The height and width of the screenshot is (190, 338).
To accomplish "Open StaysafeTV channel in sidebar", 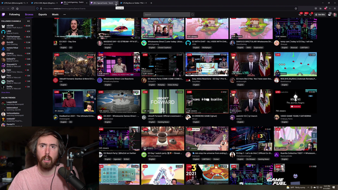I will [15, 65].
